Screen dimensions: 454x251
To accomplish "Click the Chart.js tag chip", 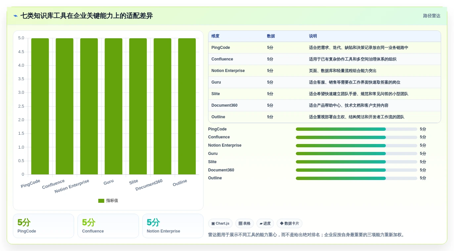I will [x=220, y=224].
